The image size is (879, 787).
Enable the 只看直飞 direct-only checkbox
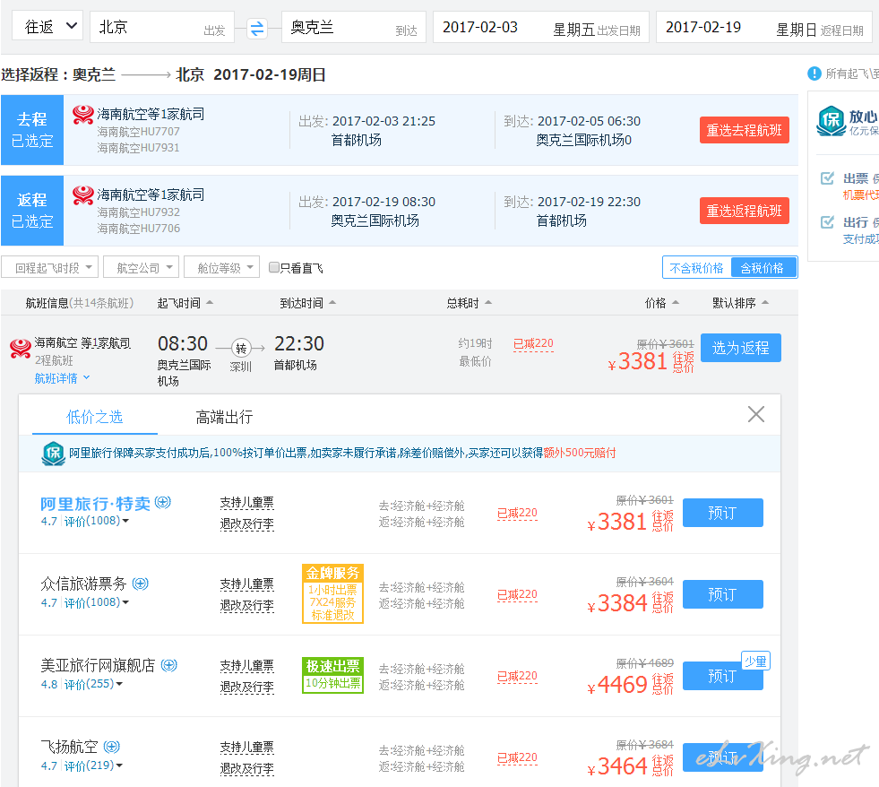pyautogui.click(x=273, y=267)
